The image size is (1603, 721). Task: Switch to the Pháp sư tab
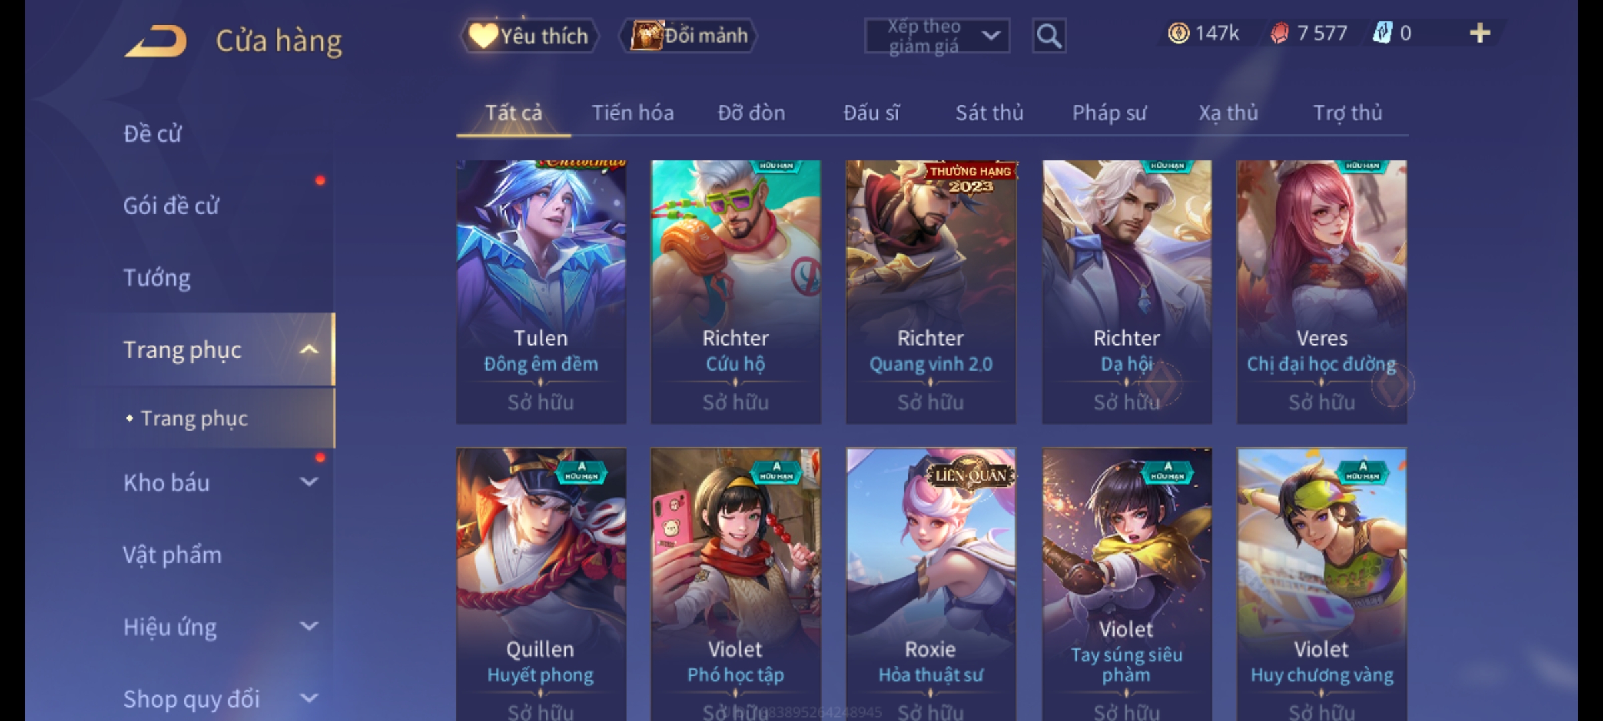(1109, 113)
